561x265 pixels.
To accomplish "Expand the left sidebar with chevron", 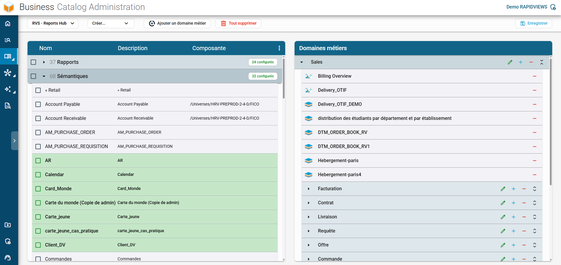I will pos(15,141).
